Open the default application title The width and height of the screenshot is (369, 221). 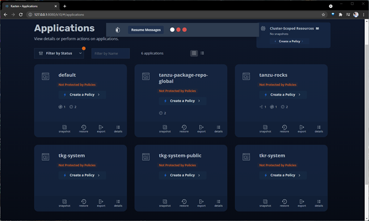click(67, 75)
